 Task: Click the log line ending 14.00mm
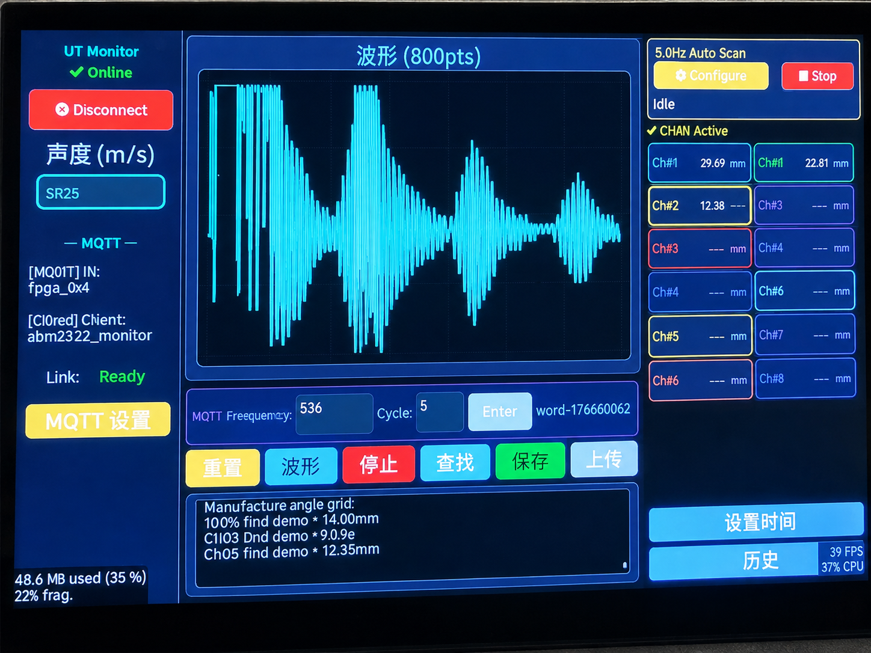pos(291,520)
